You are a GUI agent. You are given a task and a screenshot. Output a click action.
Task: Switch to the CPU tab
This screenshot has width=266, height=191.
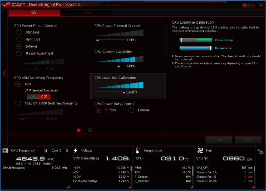(x=34, y=13)
